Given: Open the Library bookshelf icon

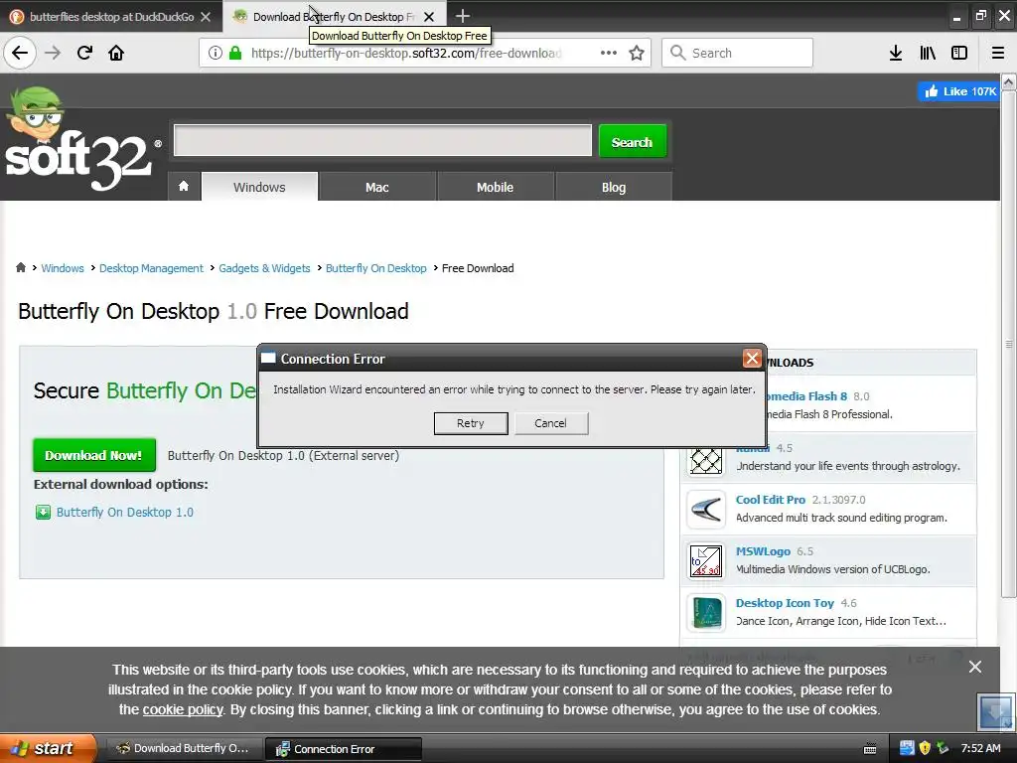Looking at the screenshot, I should click(928, 53).
